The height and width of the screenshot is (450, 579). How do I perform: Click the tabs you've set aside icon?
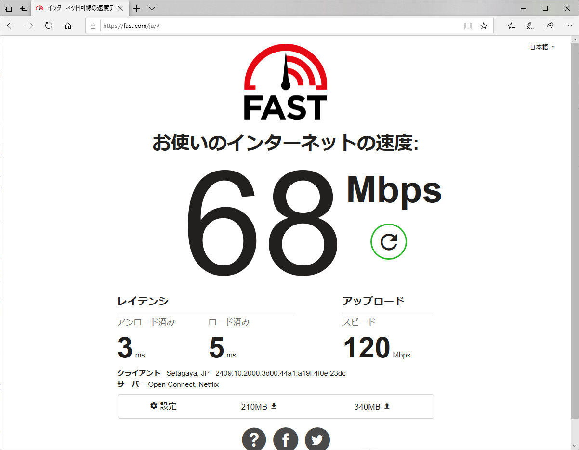click(8, 8)
